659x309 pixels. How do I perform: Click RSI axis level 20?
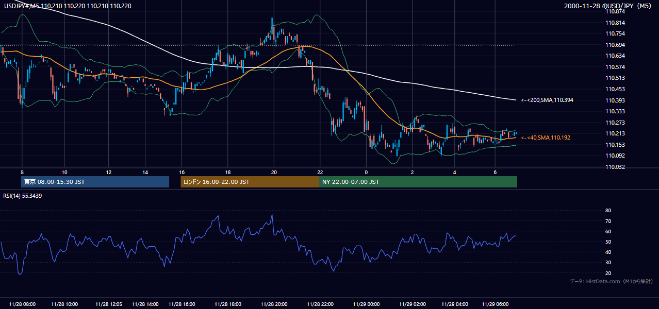(x=608, y=273)
